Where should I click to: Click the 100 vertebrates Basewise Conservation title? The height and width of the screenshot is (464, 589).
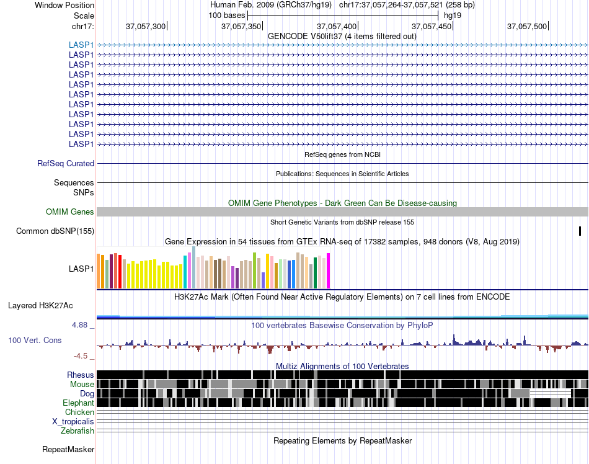pyautogui.click(x=342, y=326)
